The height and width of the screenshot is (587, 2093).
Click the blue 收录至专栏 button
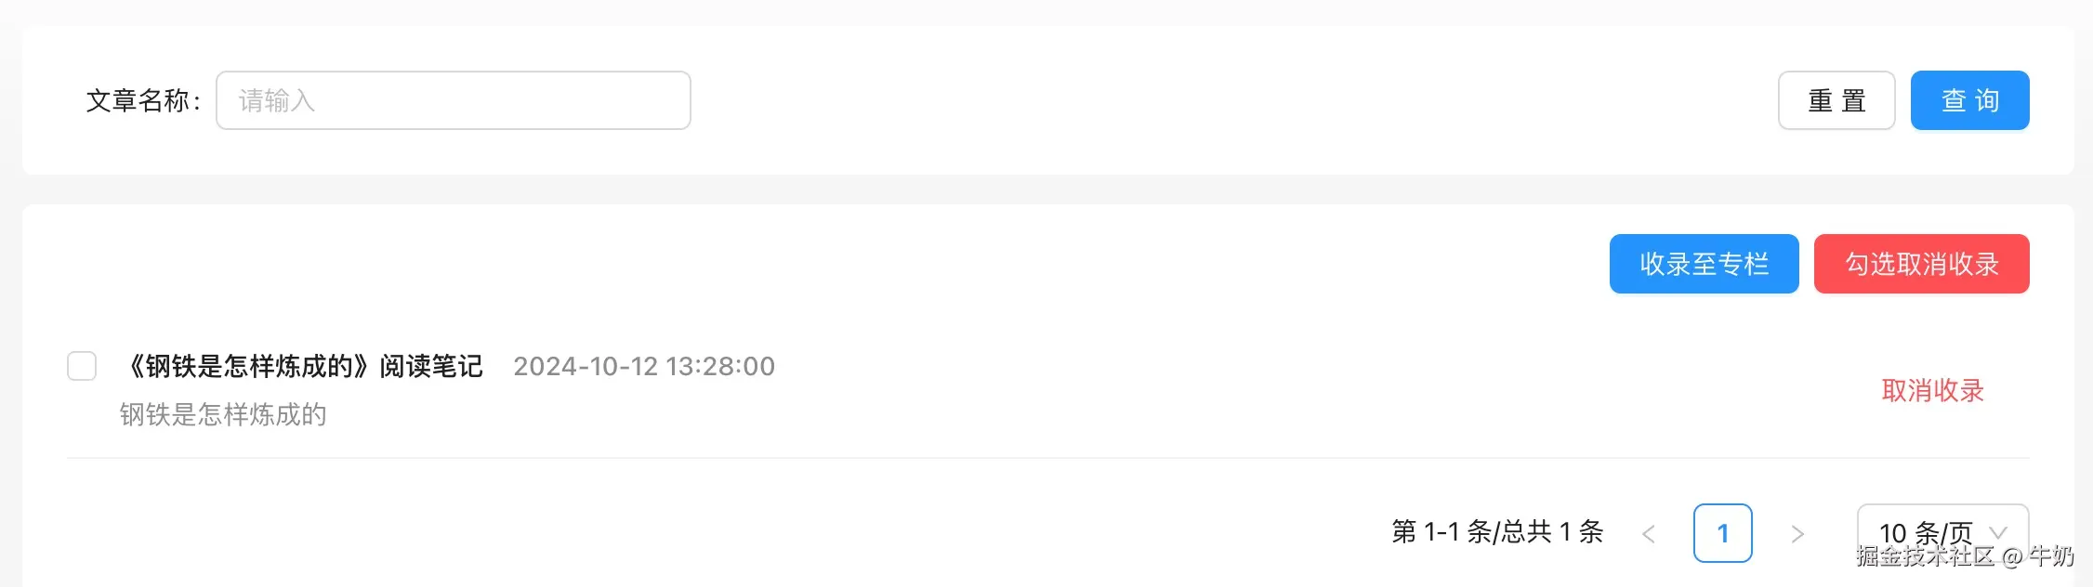click(x=1704, y=264)
